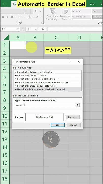Select column D header
This screenshot has width=103, height=184.
click(x=79, y=37)
